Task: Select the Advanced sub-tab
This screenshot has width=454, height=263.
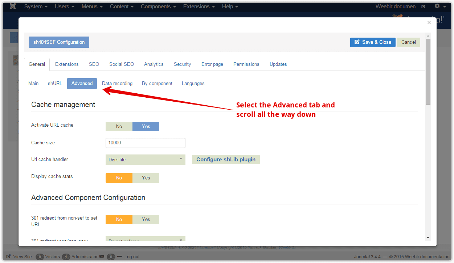Action: click(x=82, y=83)
